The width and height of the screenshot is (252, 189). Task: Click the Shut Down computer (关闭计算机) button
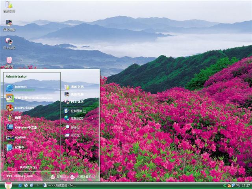[83, 177]
